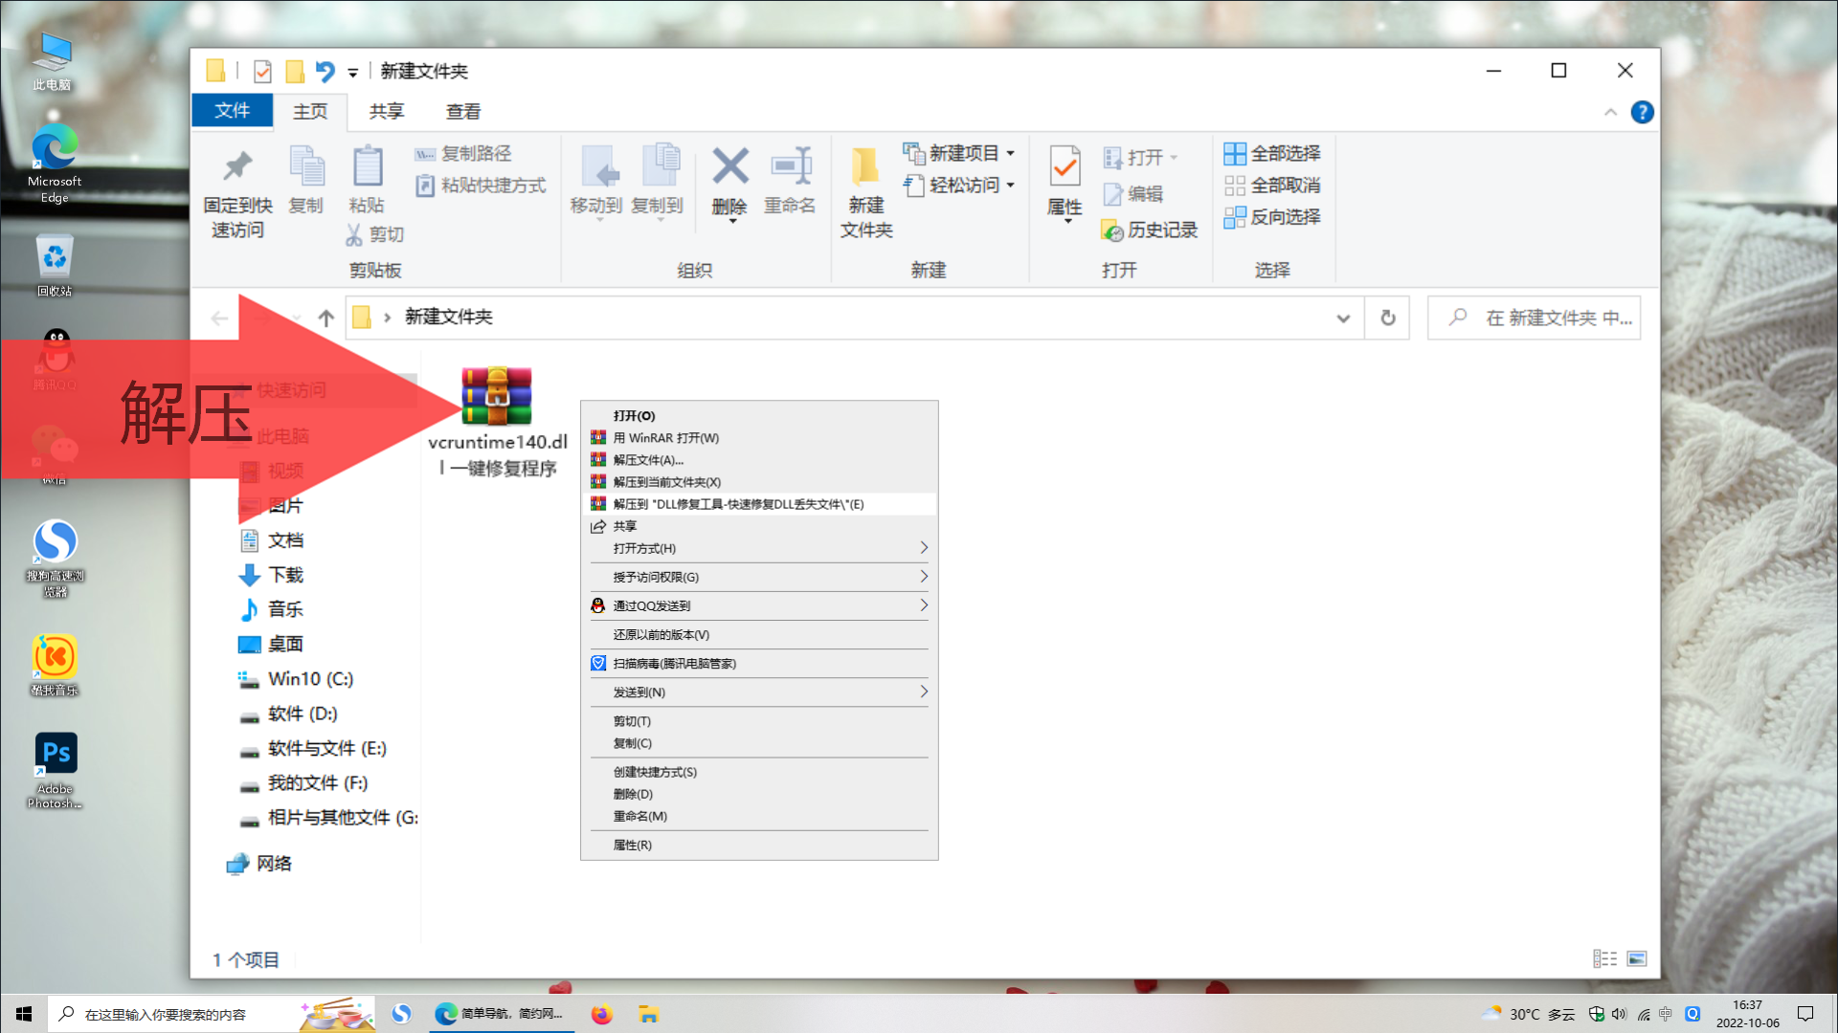Open Music in navigation pane

click(272, 609)
